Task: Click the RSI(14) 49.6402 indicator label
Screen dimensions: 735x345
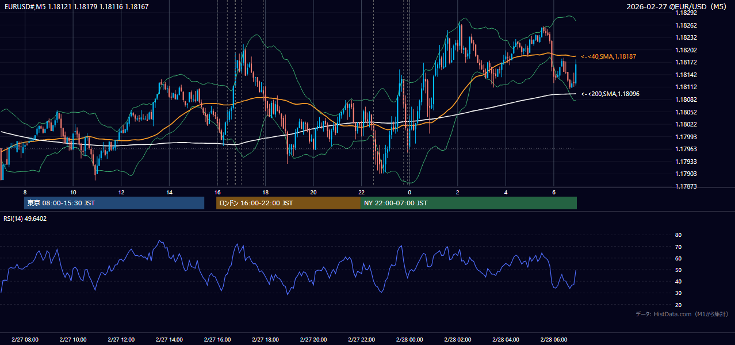Action: (25, 218)
